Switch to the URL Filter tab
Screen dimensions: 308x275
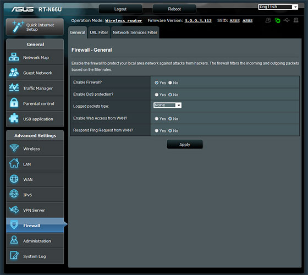pyautogui.click(x=99, y=32)
